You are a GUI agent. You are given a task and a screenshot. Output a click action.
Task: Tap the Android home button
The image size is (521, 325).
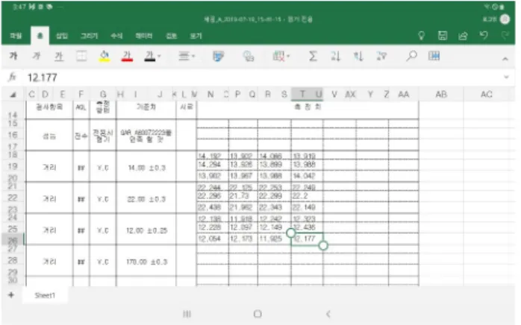[258, 314]
